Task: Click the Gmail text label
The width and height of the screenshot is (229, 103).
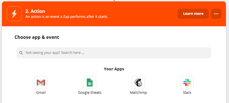Action: pyautogui.click(x=41, y=93)
